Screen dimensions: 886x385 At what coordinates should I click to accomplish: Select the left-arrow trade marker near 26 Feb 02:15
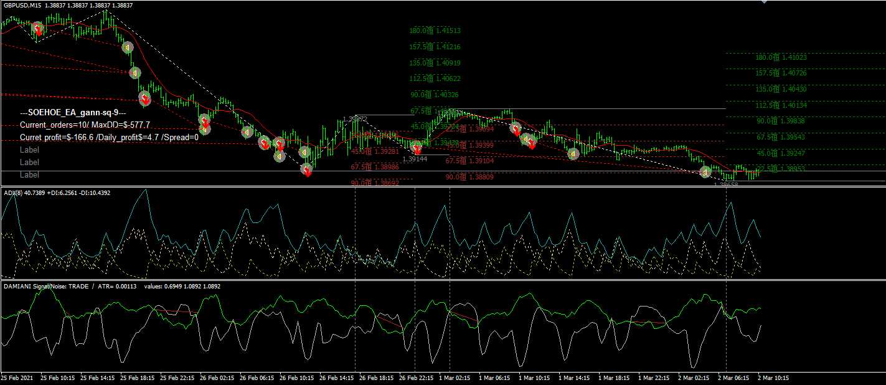(x=205, y=129)
